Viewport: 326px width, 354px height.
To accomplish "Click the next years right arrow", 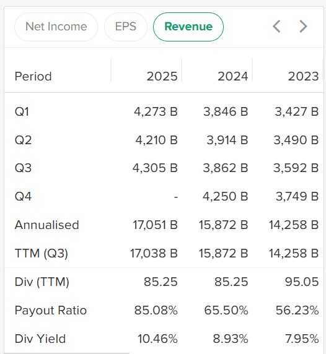I will [303, 27].
